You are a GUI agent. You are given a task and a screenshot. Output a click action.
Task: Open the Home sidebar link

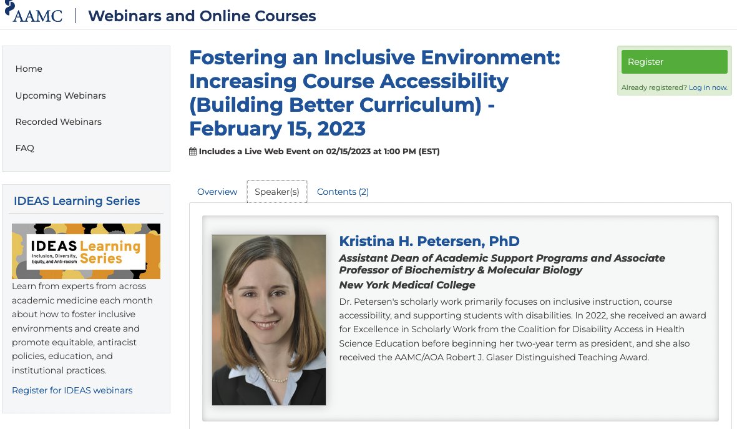point(29,69)
